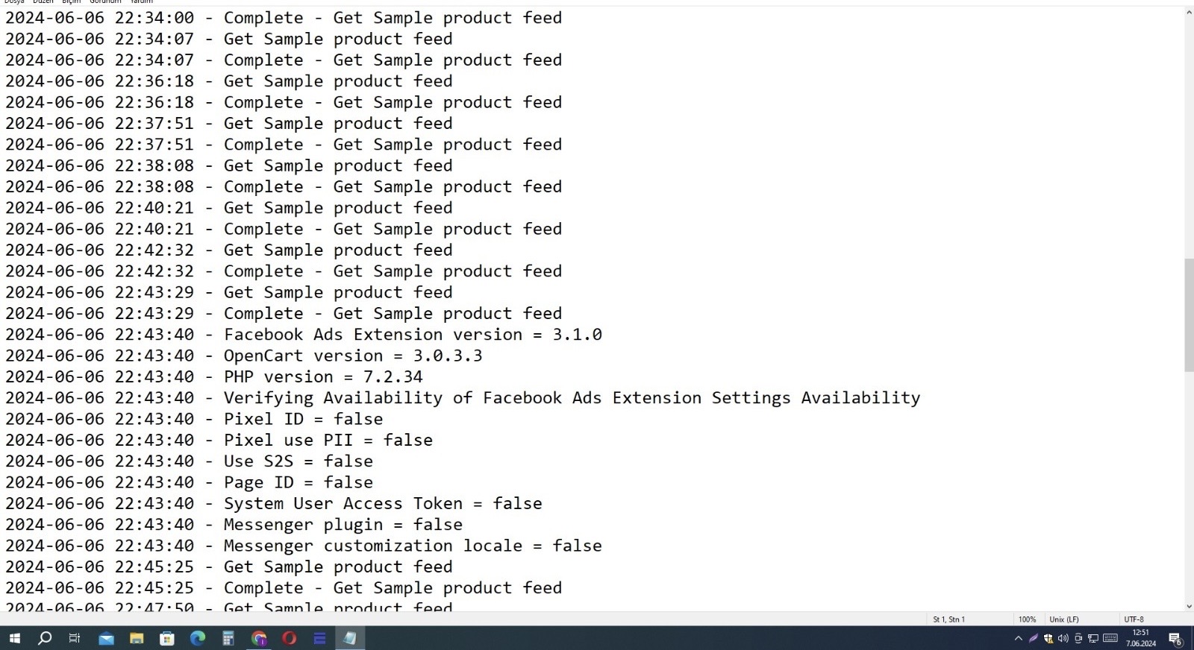Viewport: 1194px width, 650px height.
Task: Open the Calculator taskbar icon
Action: tap(228, 638)
